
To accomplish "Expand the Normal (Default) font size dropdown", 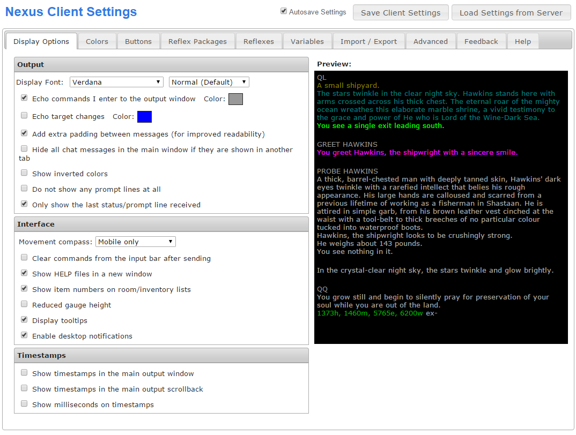I will 209,82.
